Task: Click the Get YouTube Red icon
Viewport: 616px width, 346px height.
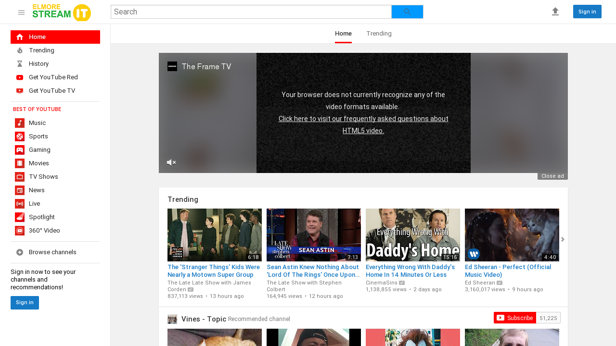Action: pyautogui.click(x=20, y=77)
